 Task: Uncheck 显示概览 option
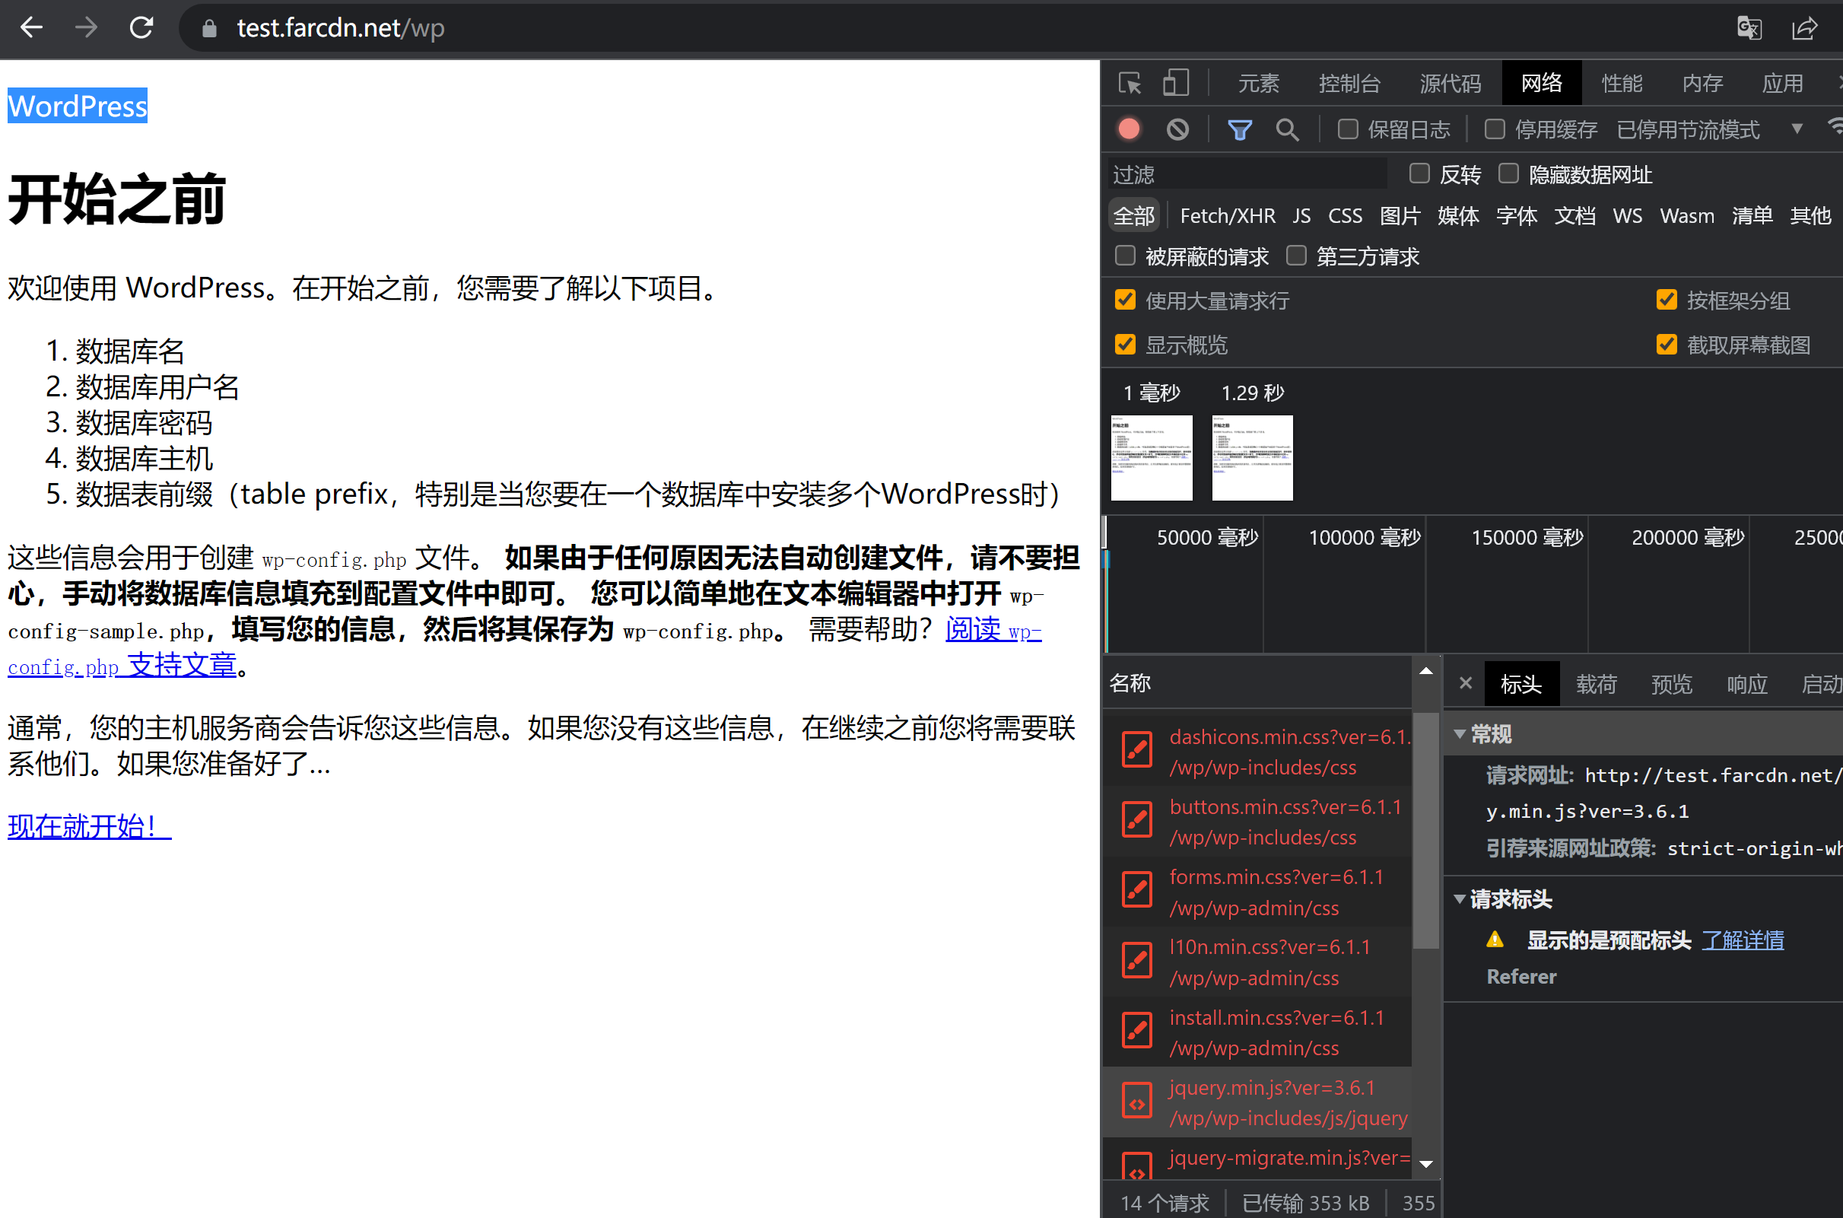click(1125, 344)
